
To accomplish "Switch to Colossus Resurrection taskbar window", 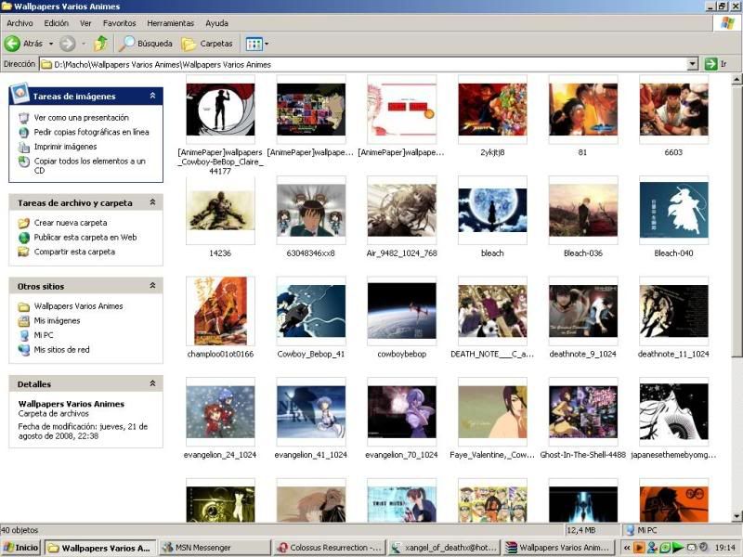I will (330, 548).
